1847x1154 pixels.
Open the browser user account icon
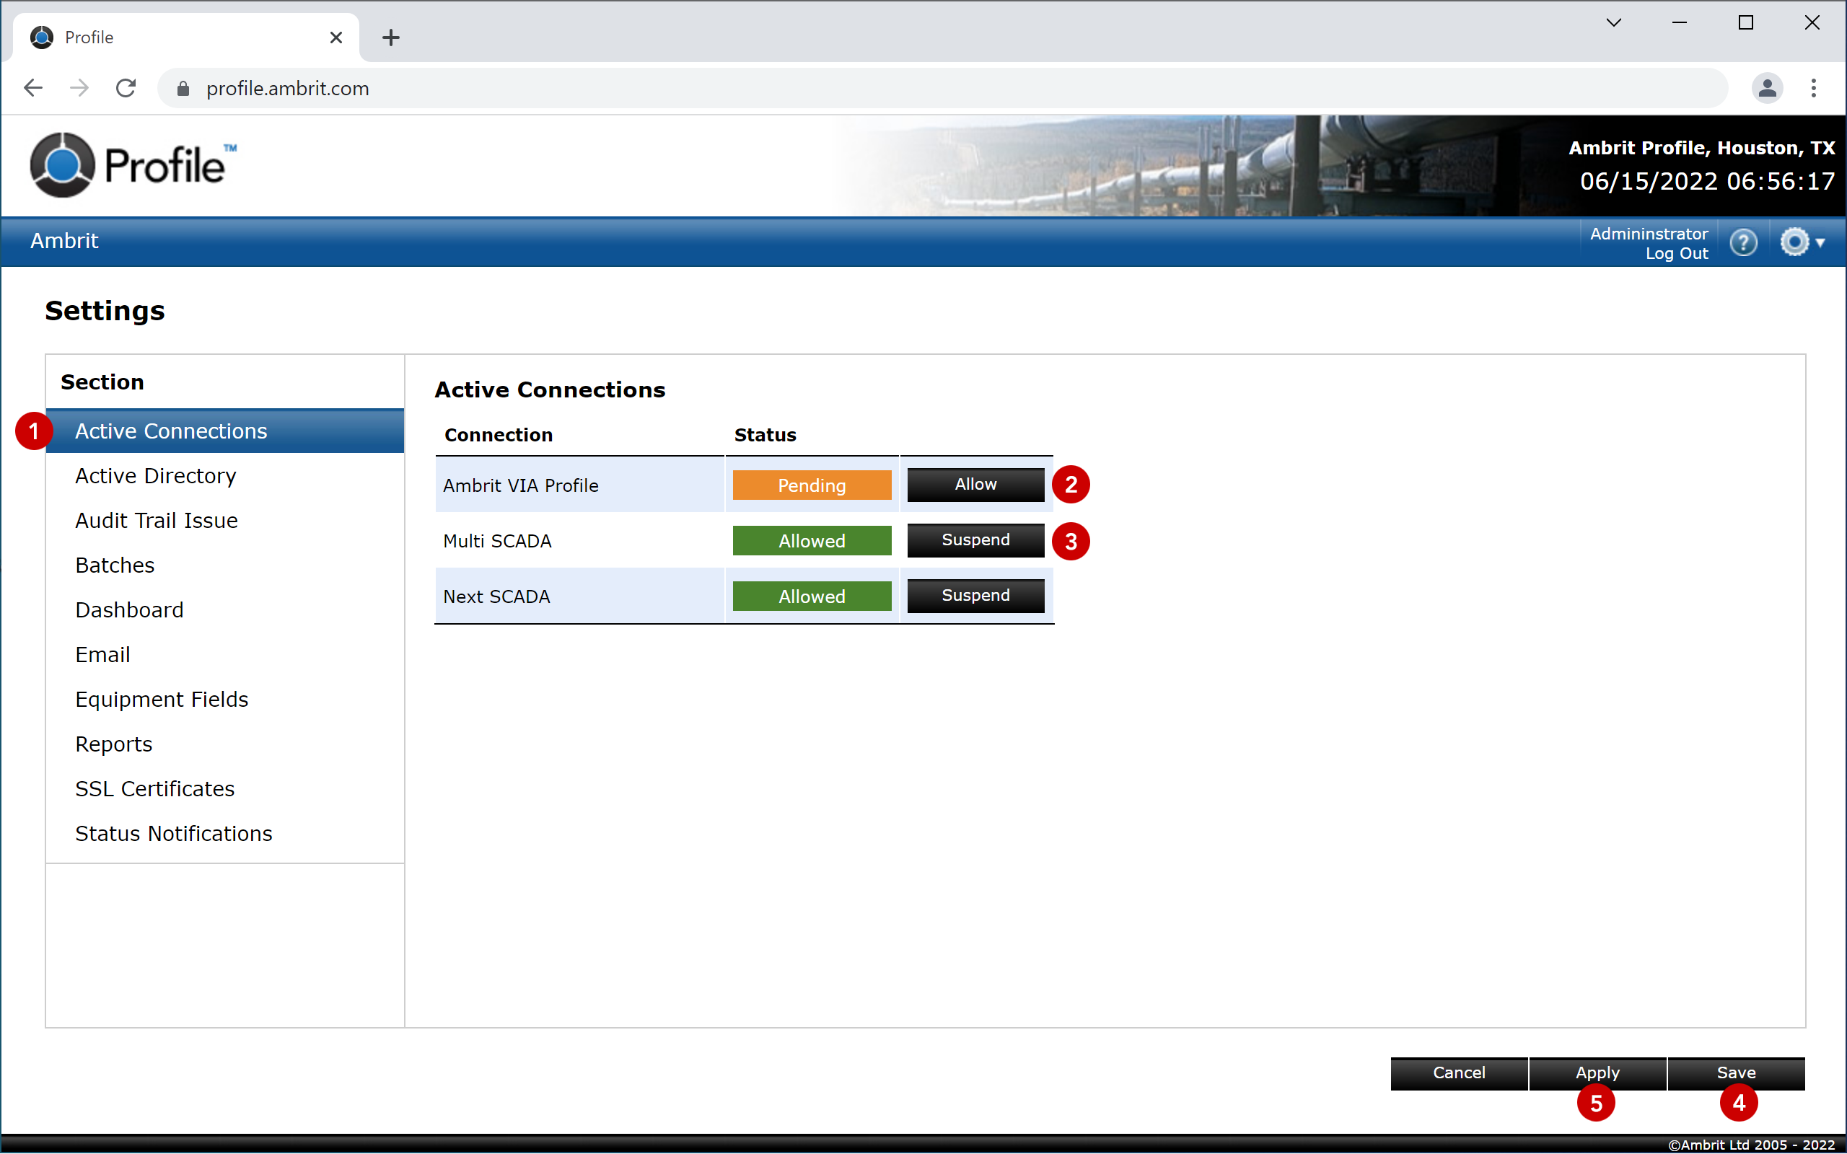(x=1767, y=89)
